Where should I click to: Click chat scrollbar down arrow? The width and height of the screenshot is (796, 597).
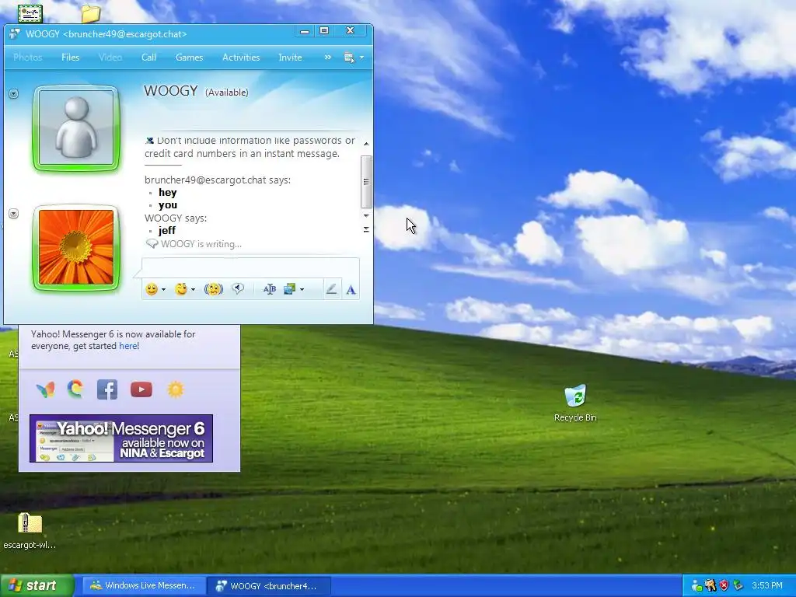[x=366, y=216]
